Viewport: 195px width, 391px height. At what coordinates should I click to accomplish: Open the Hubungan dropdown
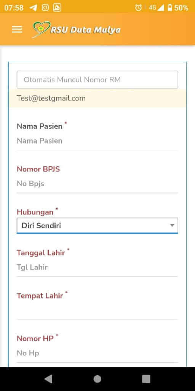coord(97,225)
